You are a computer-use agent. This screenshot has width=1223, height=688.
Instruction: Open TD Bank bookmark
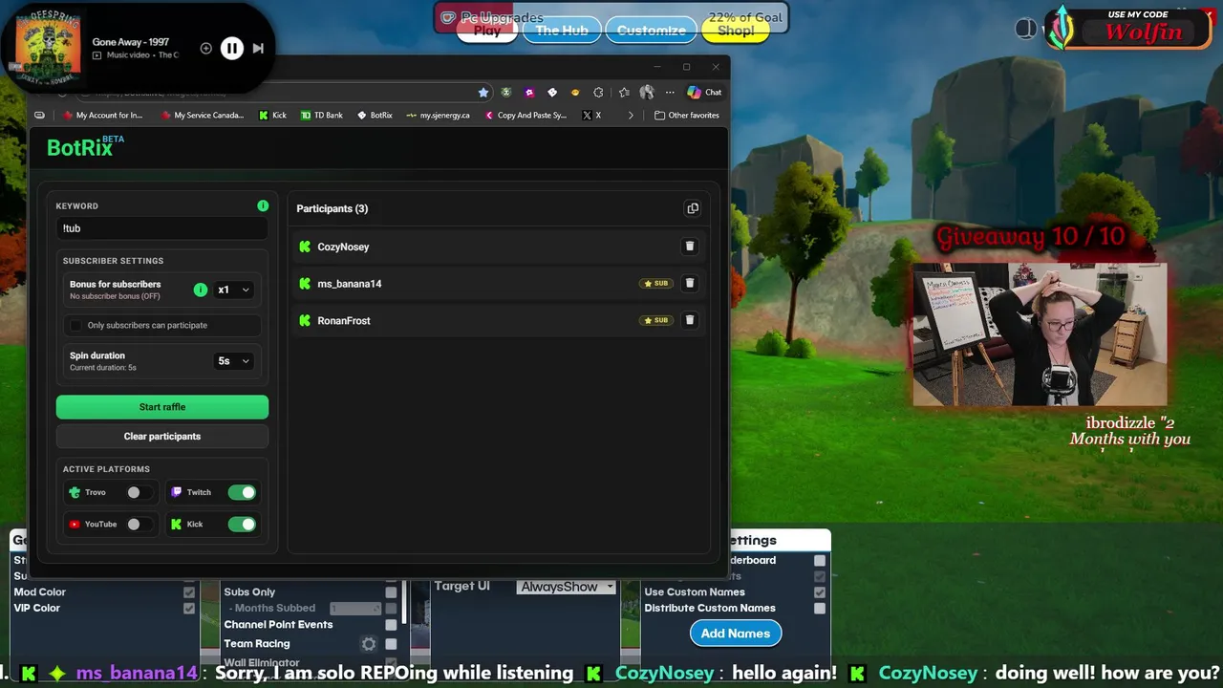pos(322,115)
